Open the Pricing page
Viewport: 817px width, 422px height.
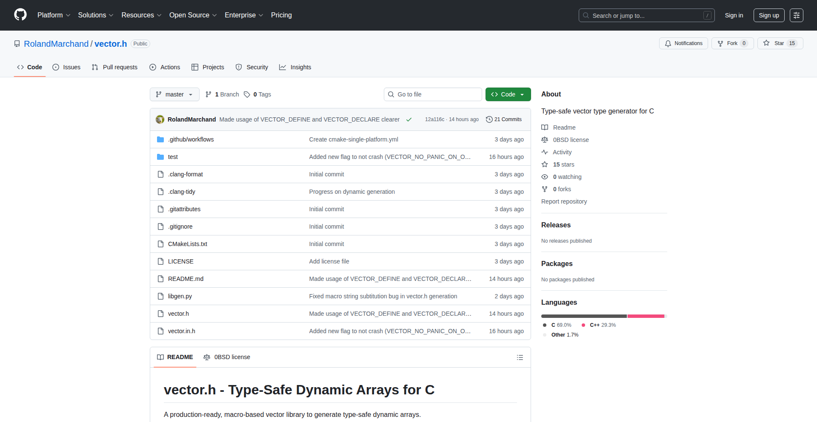281,15
